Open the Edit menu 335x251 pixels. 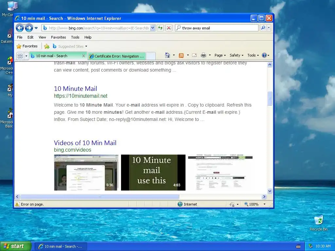[x=30, y=37]
